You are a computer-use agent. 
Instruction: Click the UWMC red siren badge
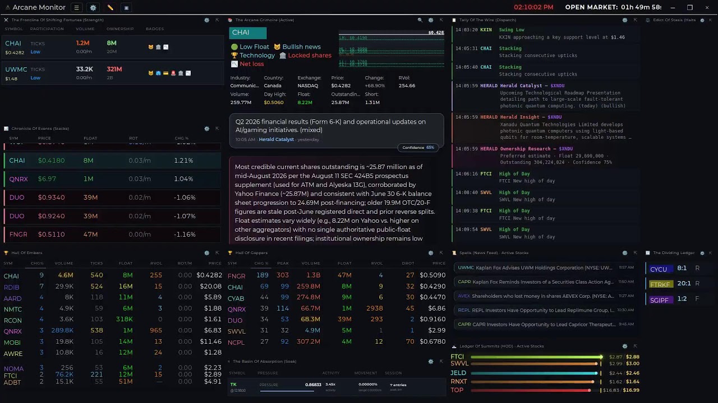point(173,73)
